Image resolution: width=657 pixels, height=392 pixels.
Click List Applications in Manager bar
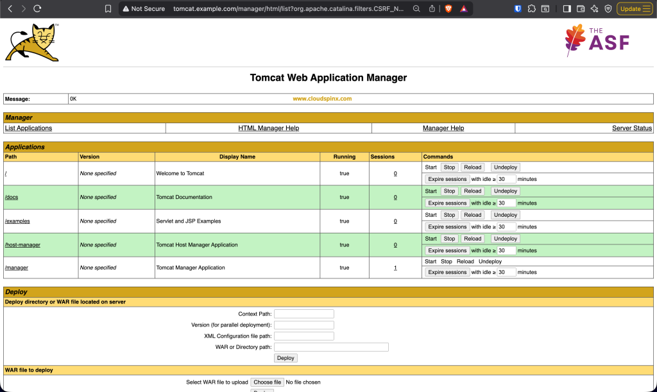tap(28, 128)
